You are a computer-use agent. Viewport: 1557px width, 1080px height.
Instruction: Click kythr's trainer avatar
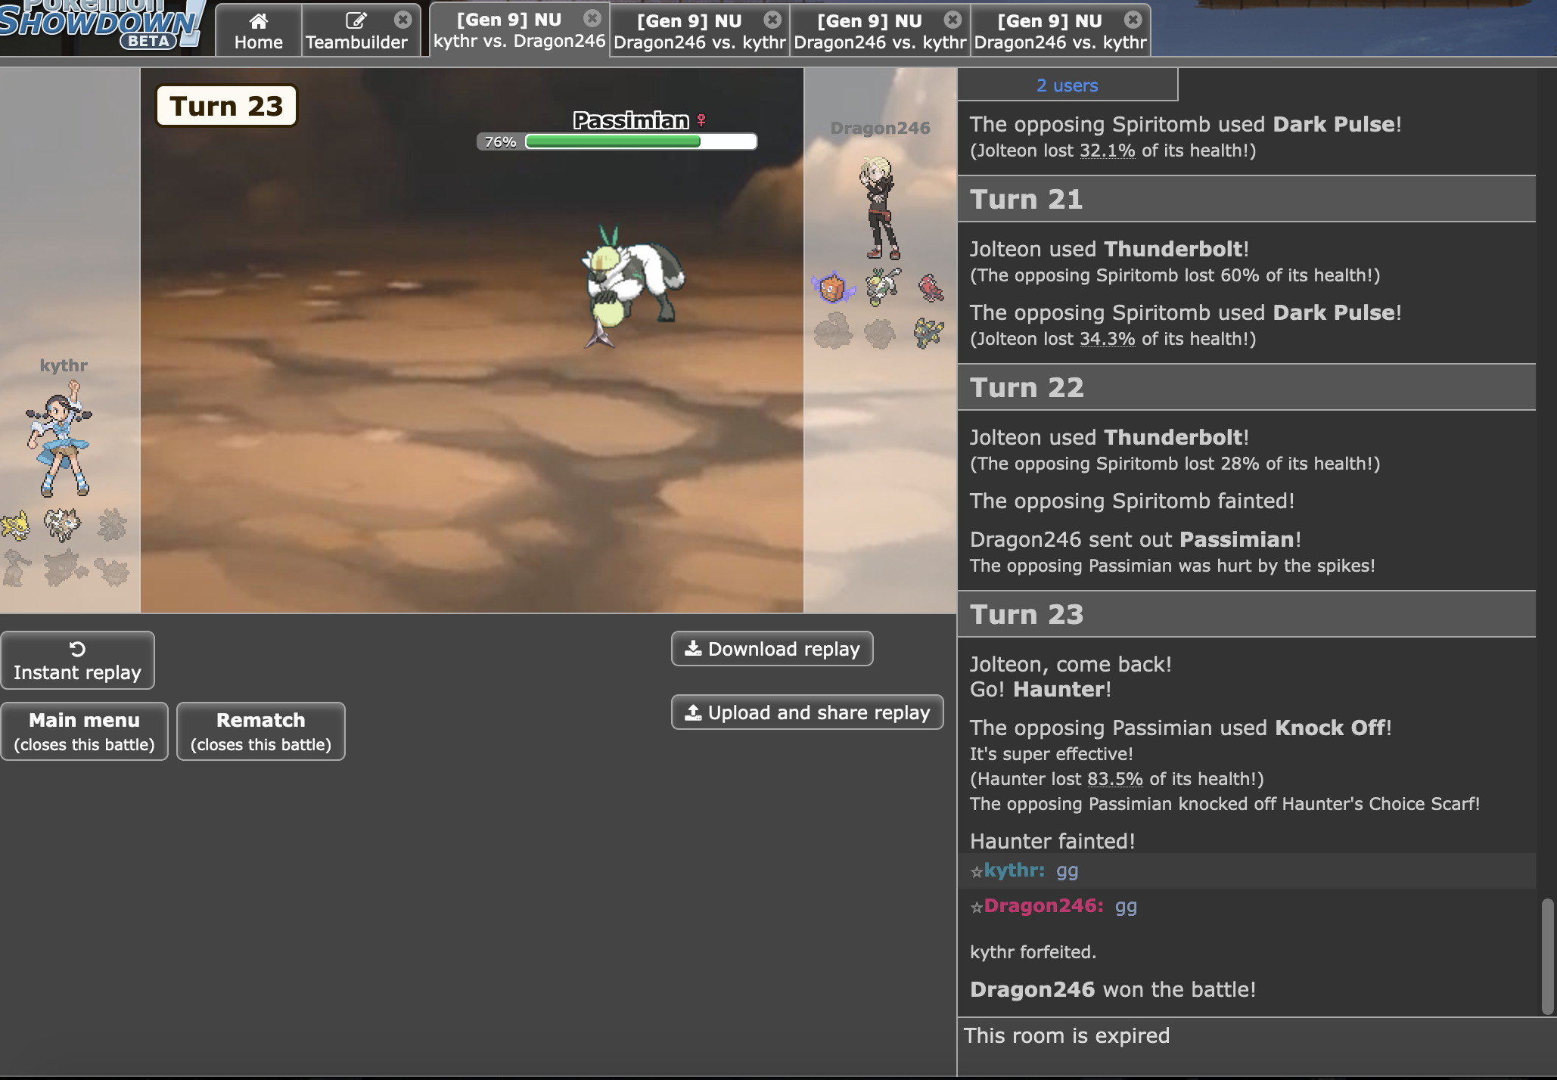(x=59, y=439)
